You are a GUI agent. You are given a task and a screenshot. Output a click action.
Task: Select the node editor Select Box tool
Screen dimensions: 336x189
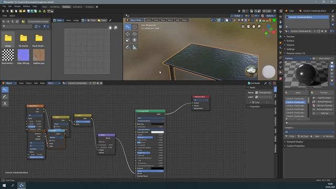[x=5, y=90]
